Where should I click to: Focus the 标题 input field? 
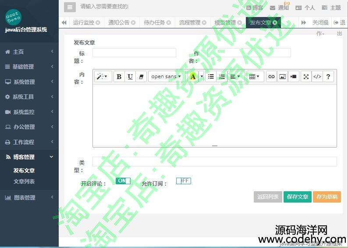[134, 52]
